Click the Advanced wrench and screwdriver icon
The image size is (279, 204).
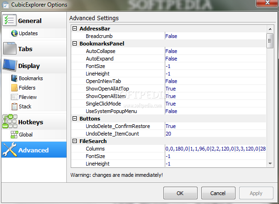[x=10, y=150]
